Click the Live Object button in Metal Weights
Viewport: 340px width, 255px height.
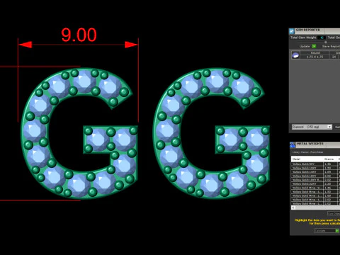(334, 214)
